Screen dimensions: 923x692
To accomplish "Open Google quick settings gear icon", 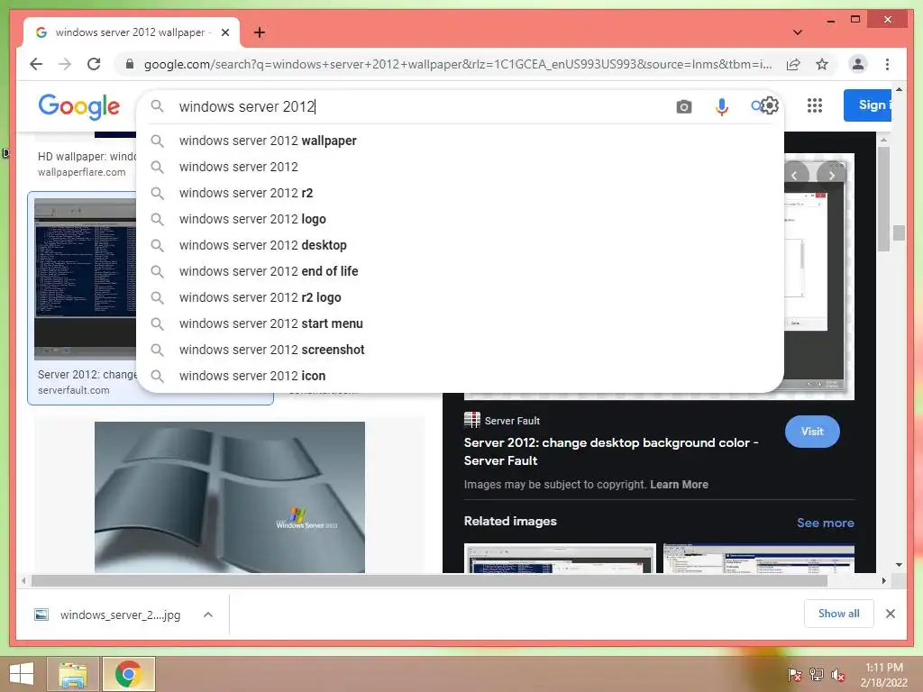I will 770,106.
